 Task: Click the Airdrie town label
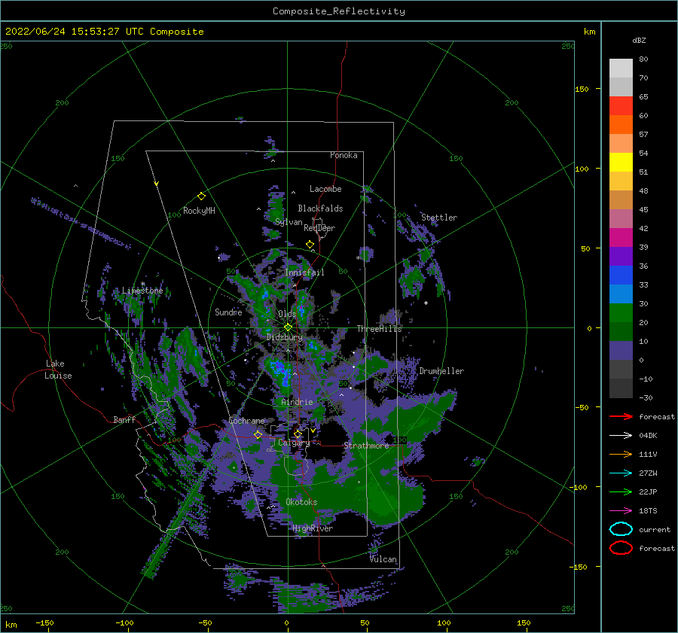coord(297,402)
